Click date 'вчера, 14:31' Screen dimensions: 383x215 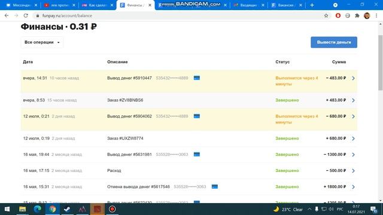tap(35, 78)
